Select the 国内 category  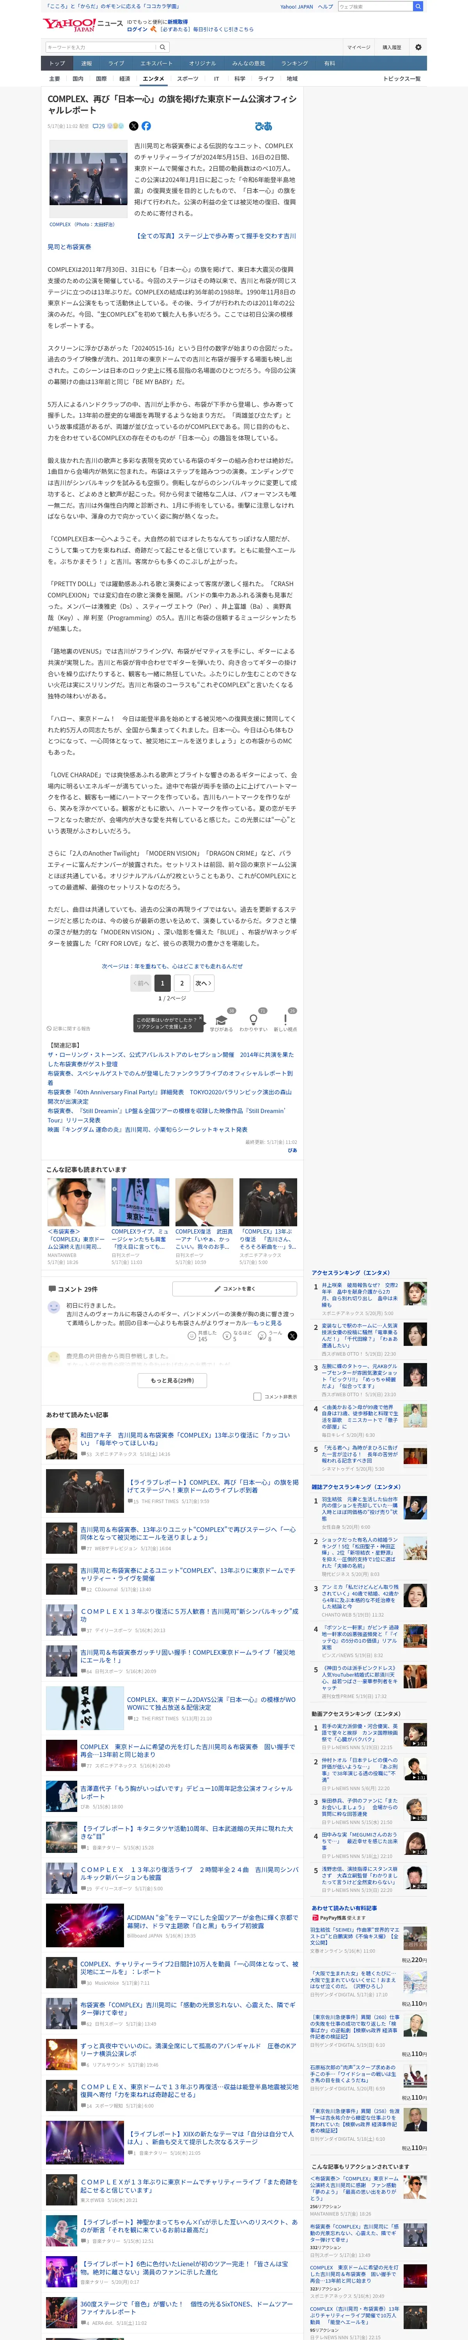[78, 79]
